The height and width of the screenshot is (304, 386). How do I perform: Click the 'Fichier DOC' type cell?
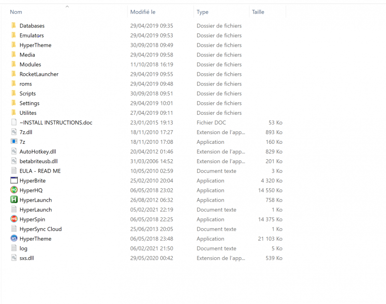211,123
